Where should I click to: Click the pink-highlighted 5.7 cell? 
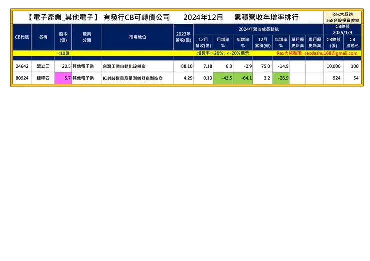[63, 78]
